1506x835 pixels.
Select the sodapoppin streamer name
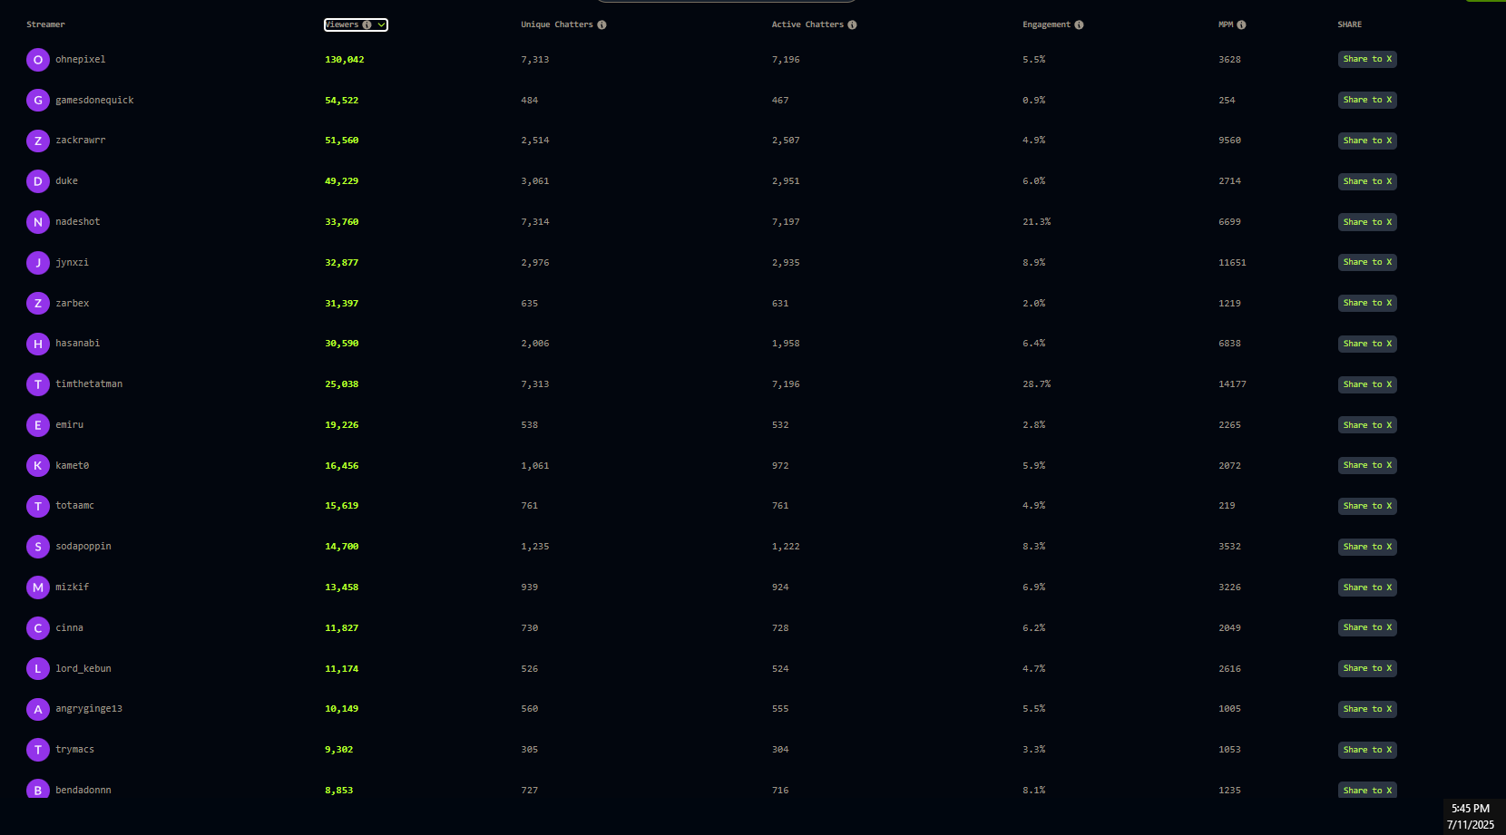pos(83,547)
